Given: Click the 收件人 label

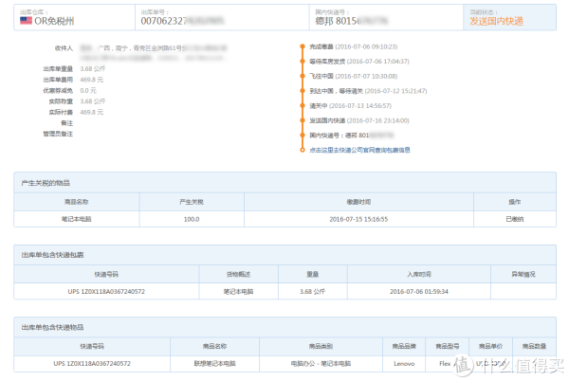Looking at the screenshot, I should click(x=64, y=48).
